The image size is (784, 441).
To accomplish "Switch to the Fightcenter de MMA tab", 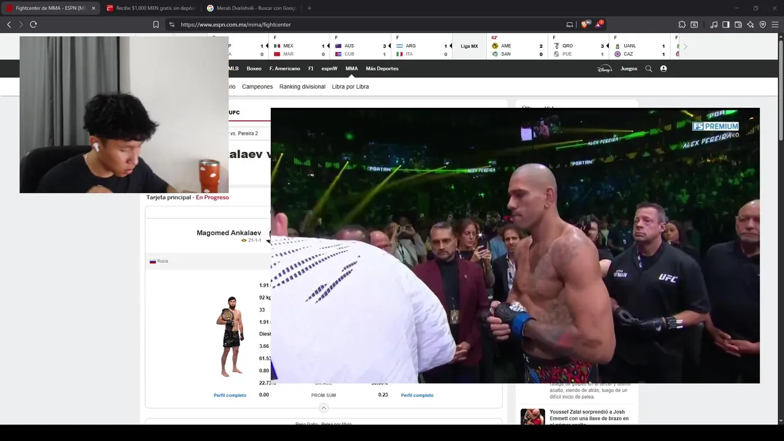I will coord(50,8).
